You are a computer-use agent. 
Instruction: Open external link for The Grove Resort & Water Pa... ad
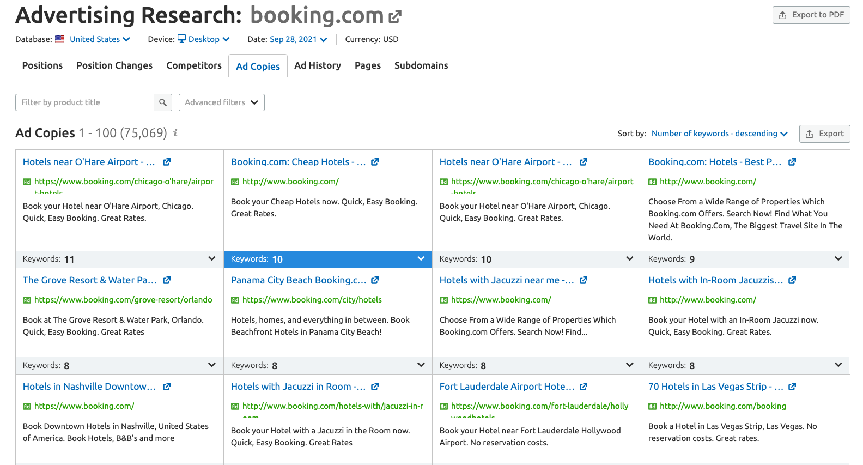tap(167, 280)
